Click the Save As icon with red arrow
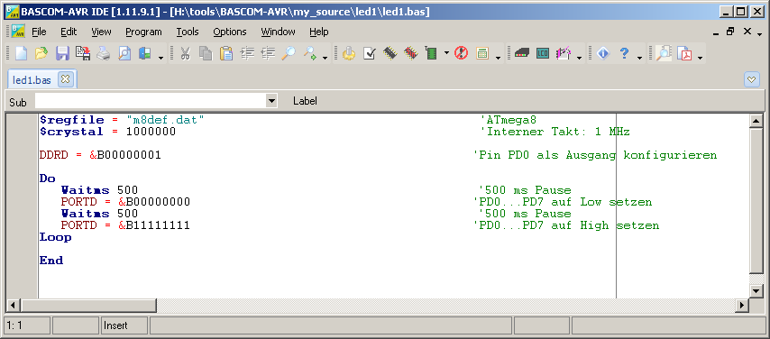The height and width of the screenshot is (339, 770). point(83,53)
